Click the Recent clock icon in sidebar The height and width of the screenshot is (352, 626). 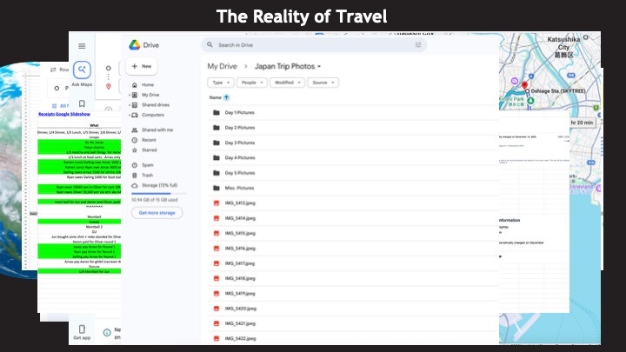(x=135, y=140)
